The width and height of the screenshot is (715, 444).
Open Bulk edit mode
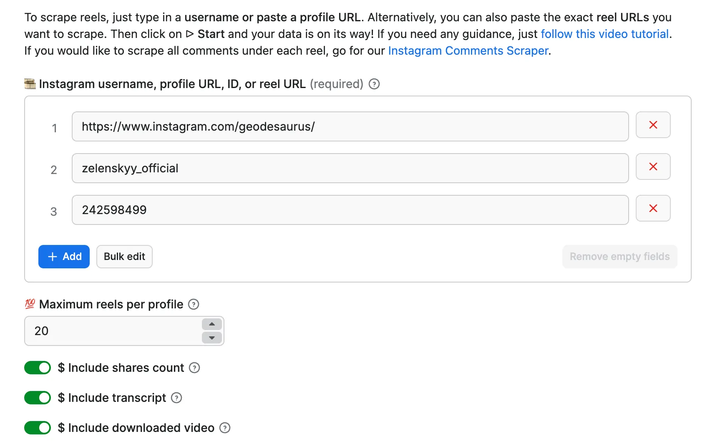[x=124, y=257]
